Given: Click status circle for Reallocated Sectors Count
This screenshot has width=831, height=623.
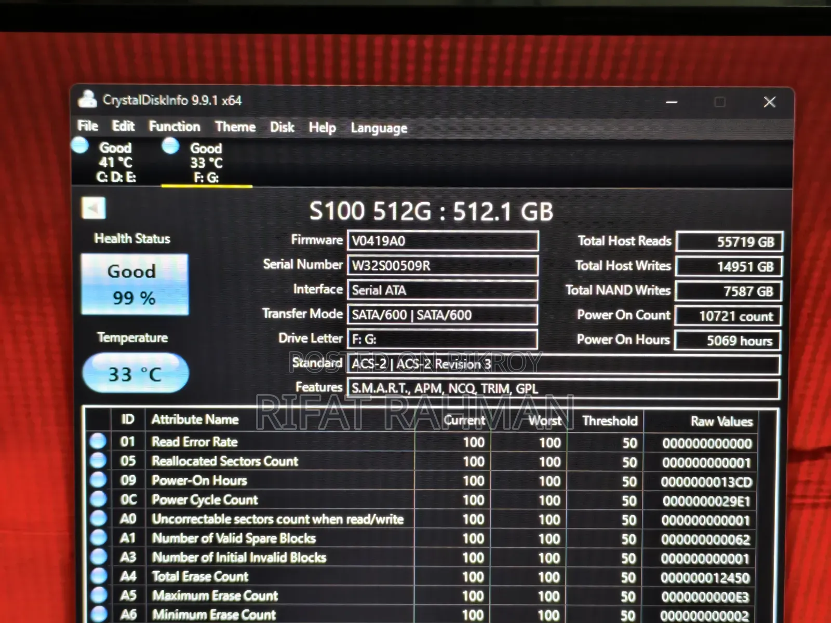Looking at the screenshot, I should (98, 461).
